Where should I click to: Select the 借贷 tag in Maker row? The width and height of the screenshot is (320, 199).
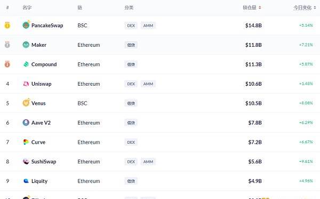pyautogui.click(x=131, y=45)
